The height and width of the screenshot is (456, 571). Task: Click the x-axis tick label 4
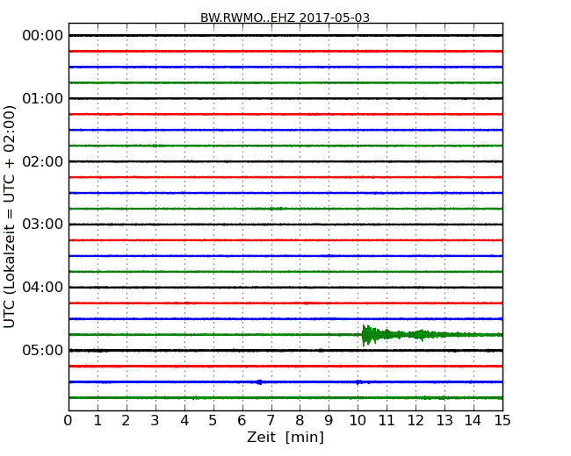(184, 421)
